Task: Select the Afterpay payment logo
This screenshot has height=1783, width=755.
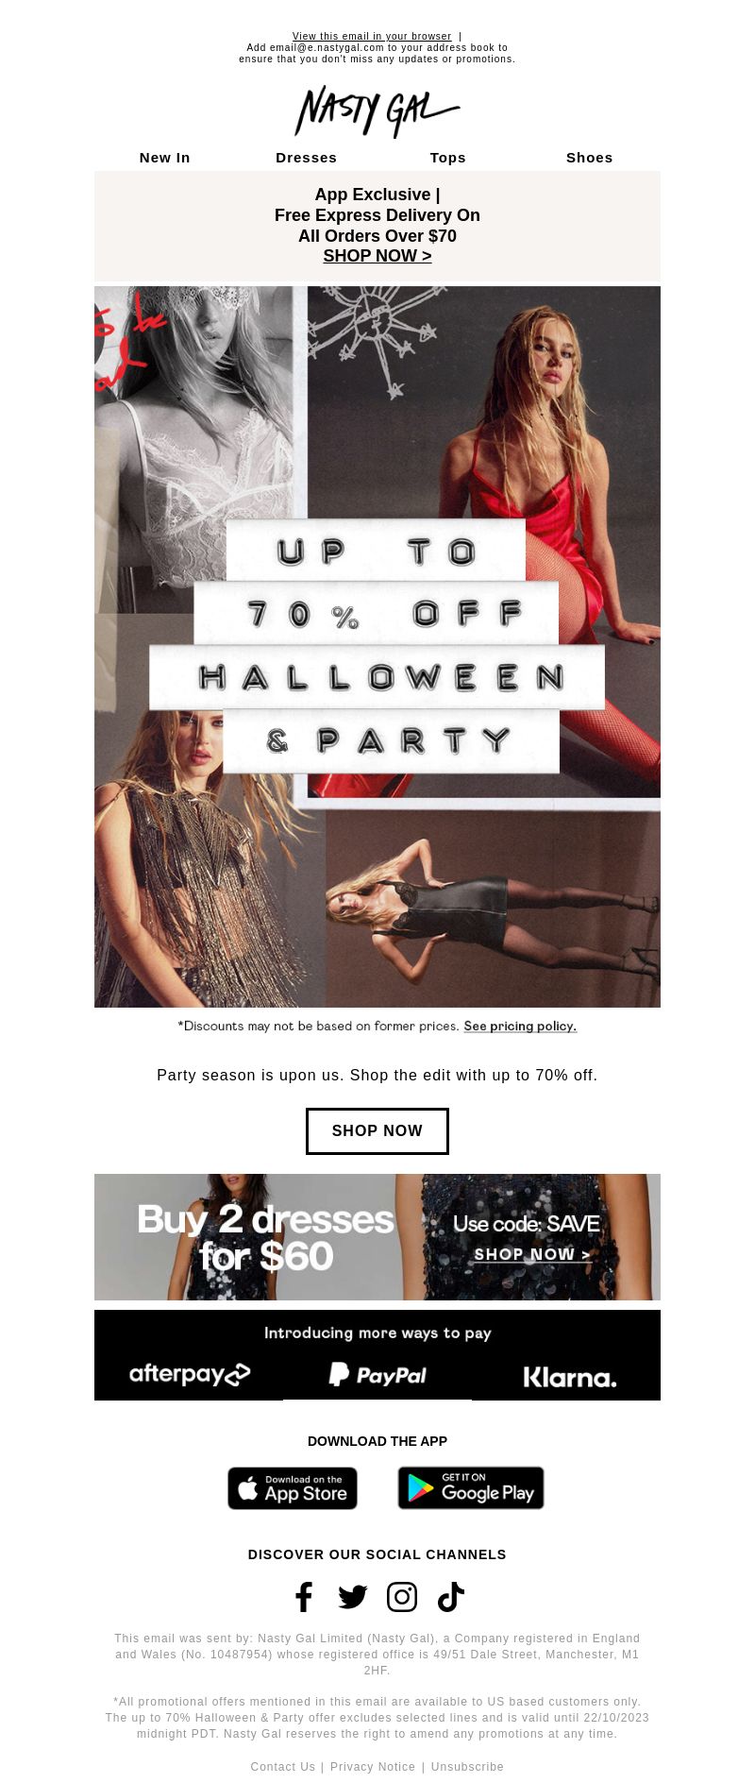Action: coord(190,1374)
